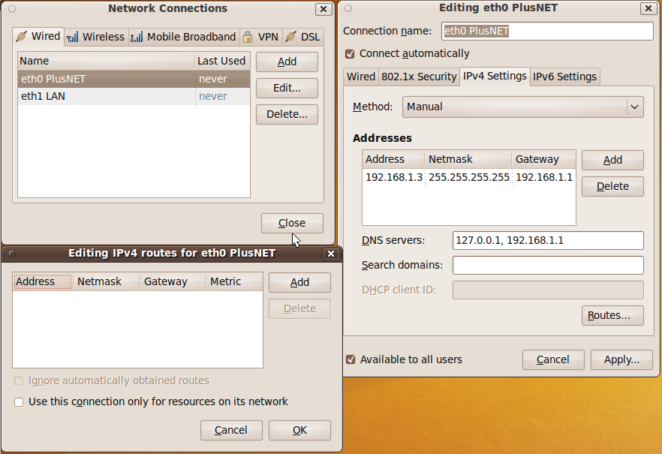The height and width of the screenshot is (454, 662).
Task: Open the Mobile Broadband tab
Action: (x=184, y=37)
